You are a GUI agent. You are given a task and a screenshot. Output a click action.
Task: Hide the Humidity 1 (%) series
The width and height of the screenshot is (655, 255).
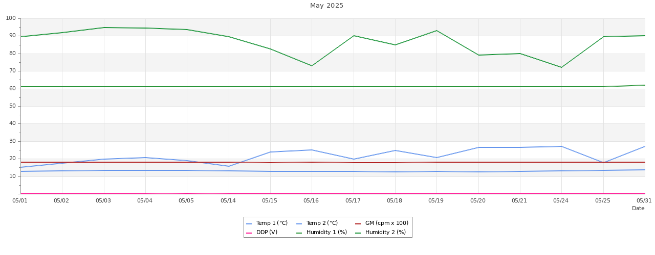326,233
